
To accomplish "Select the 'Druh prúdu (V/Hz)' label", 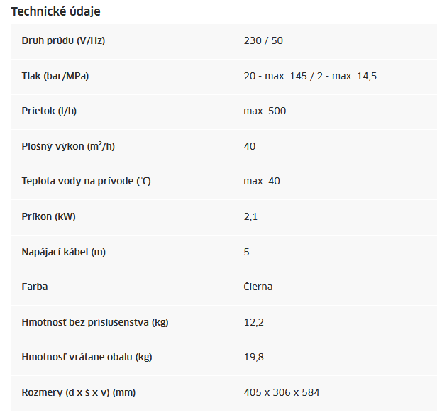I will click(x=63, y=40).
